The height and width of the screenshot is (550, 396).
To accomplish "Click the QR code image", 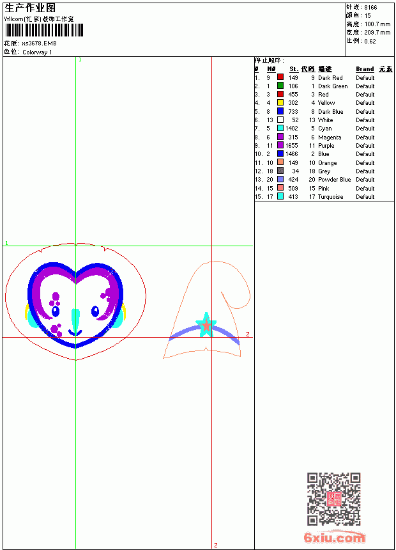I will click(334, 499).
